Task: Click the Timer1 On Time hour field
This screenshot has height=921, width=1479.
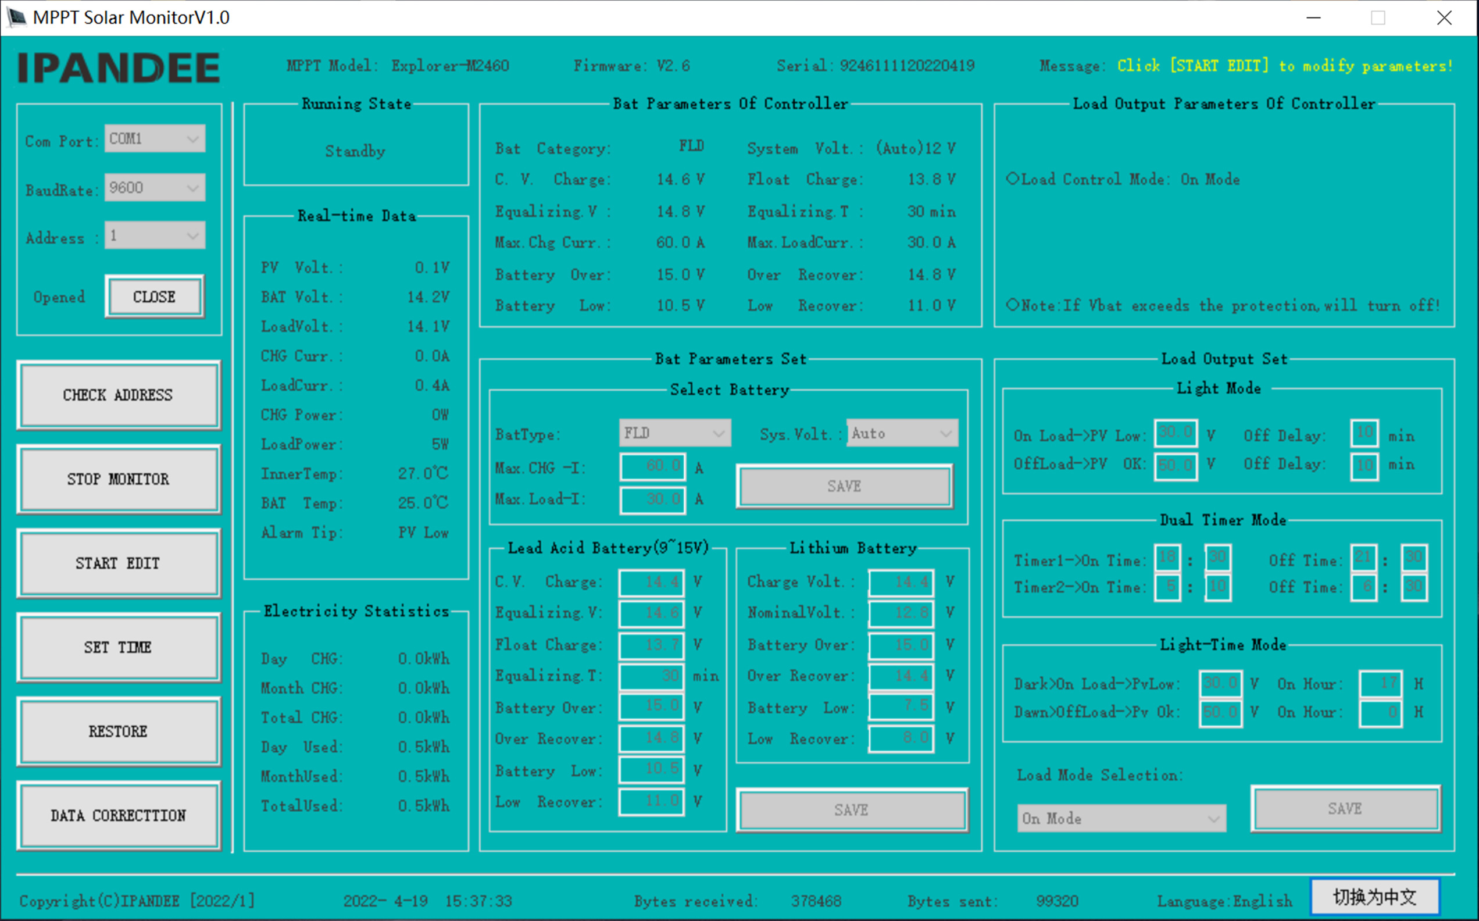Action: click(x=1167, y=558)
